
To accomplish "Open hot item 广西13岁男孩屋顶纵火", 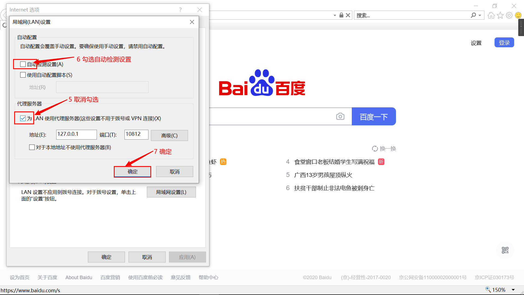I will coord(323,175).
